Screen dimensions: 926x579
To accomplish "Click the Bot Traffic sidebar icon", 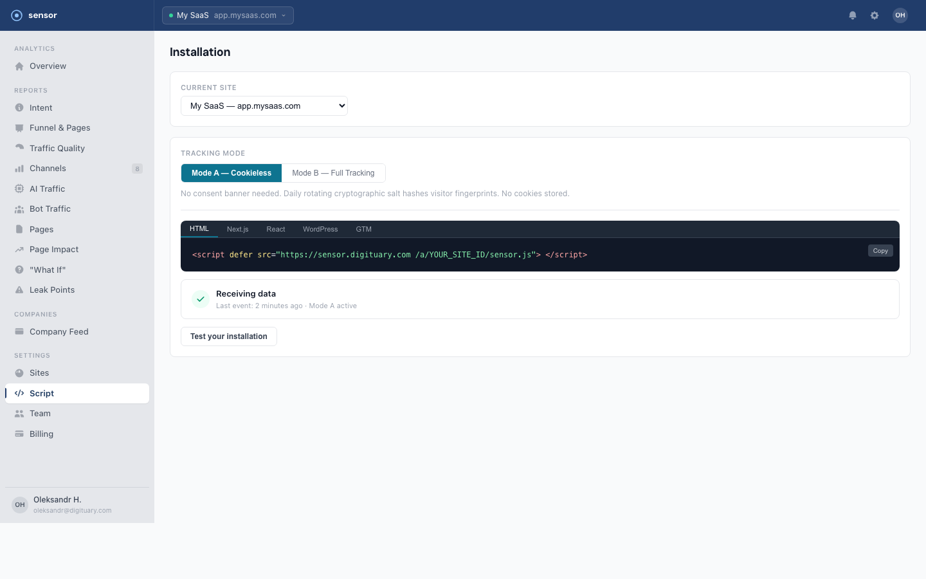I will 19,209.
